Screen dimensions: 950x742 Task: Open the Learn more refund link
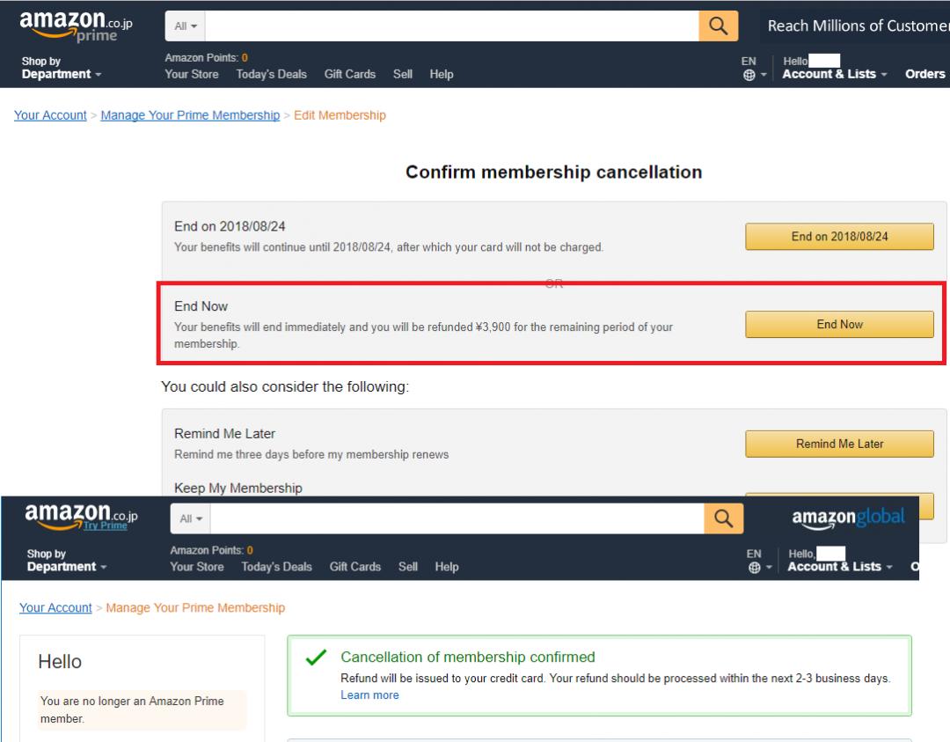(369, 695)
